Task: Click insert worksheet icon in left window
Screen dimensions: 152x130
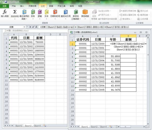Action: click(45, 126)
